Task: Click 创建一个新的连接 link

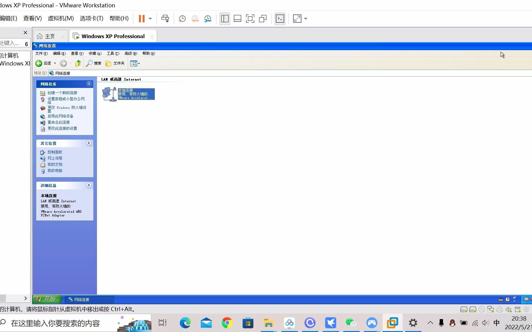Action: click(62, 93)
